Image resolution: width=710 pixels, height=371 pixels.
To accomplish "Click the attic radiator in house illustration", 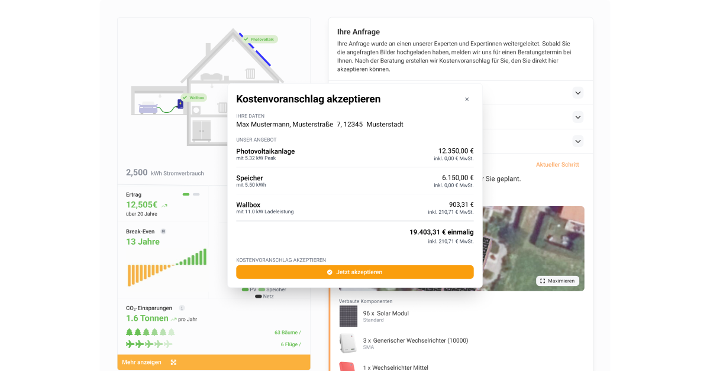I will (251, 73).
